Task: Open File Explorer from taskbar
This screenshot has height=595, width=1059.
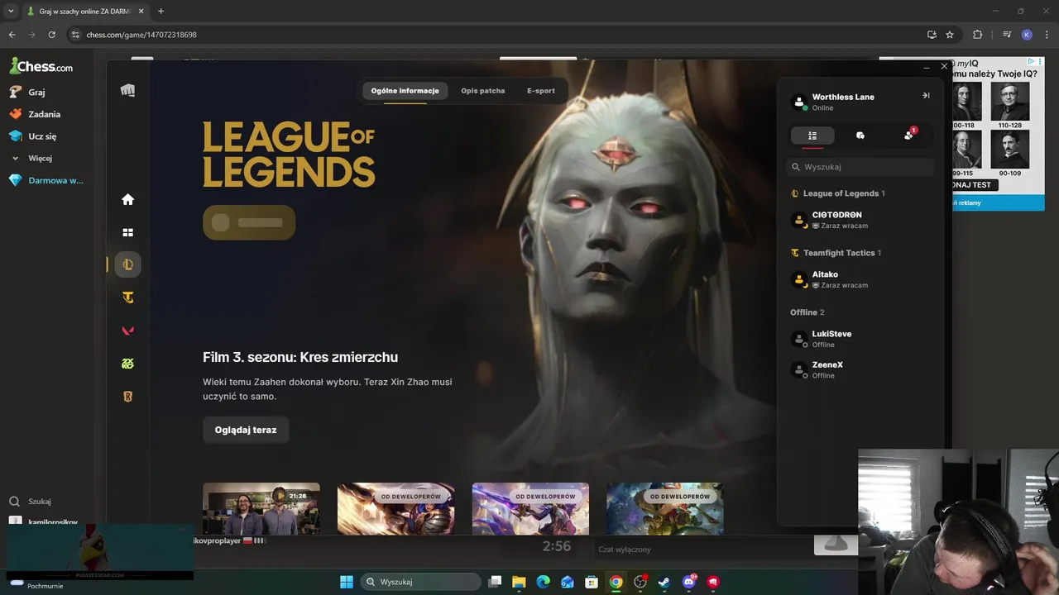Action: click(519, 582)
